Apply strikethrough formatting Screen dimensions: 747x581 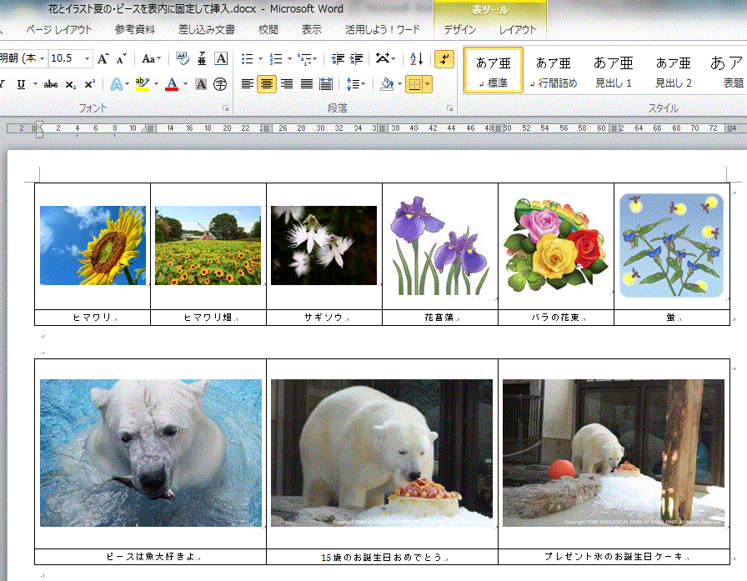click(x=51, y=84)
